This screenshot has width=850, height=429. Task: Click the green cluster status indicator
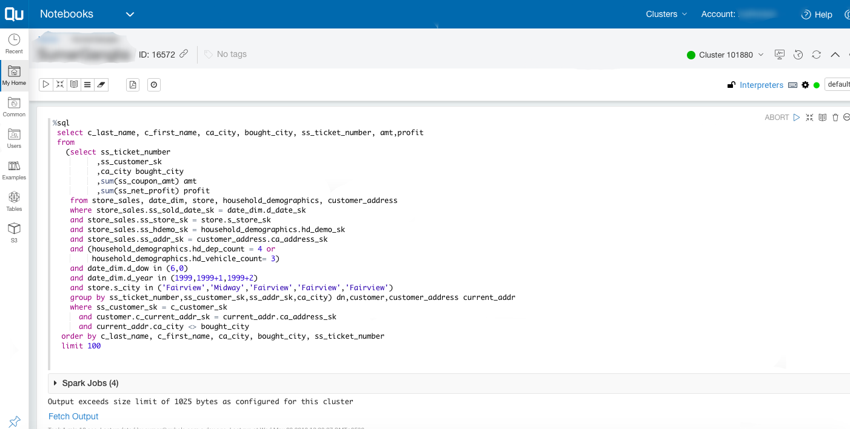click(691, 55)
